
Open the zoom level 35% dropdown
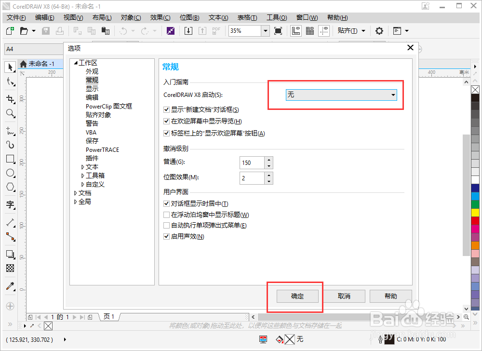265,31
